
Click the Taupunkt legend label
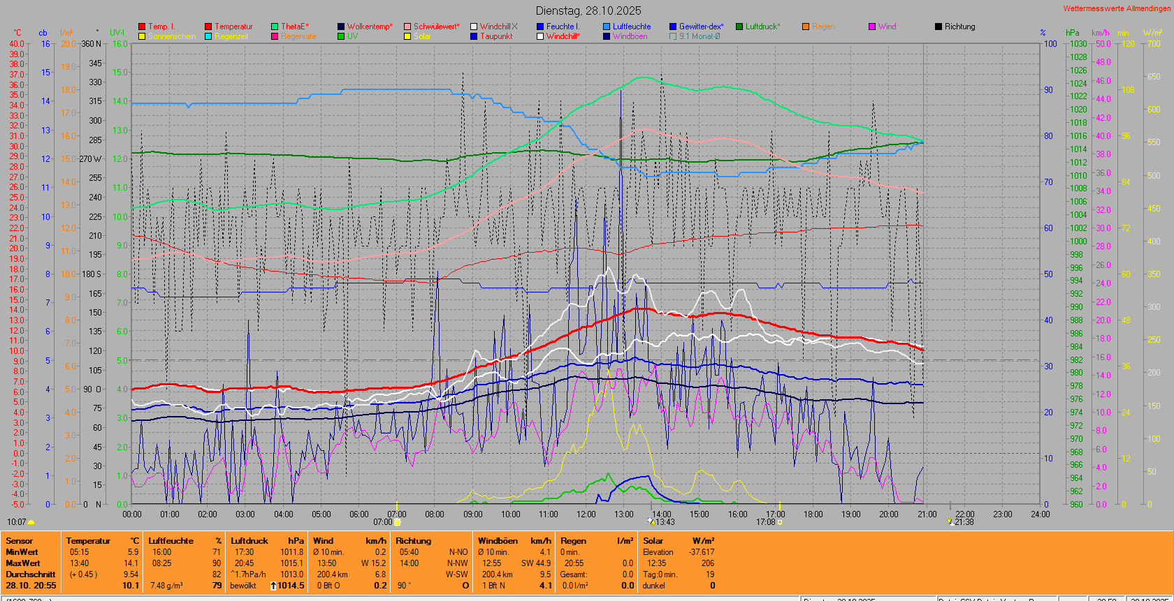click(496, 36)
